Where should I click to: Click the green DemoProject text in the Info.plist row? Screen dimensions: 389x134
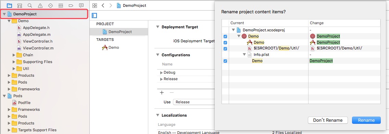tap(321, 61)
